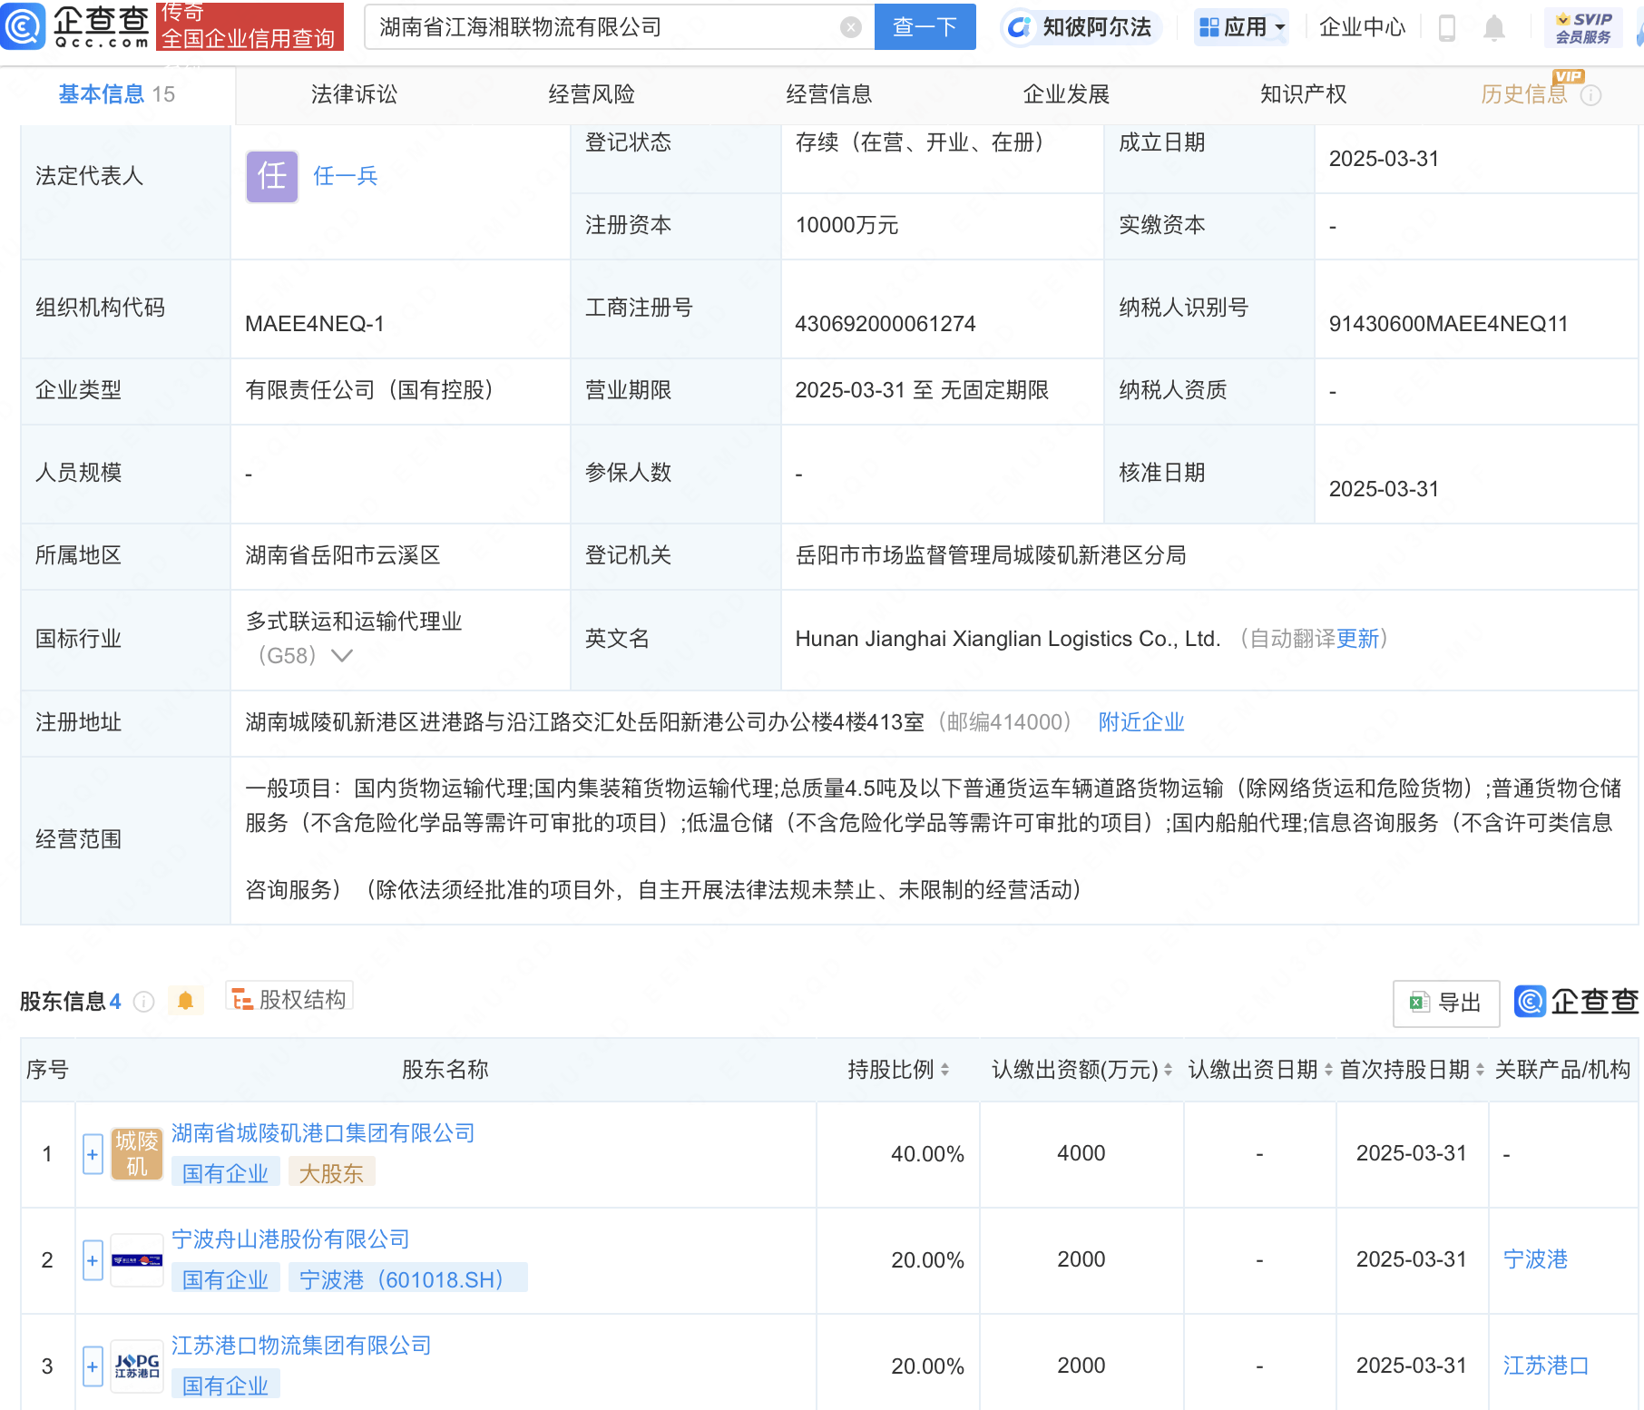The image size is (1644, 1410).
Task: Expand shareholder row 1 plus icon
Action: 93,1154
